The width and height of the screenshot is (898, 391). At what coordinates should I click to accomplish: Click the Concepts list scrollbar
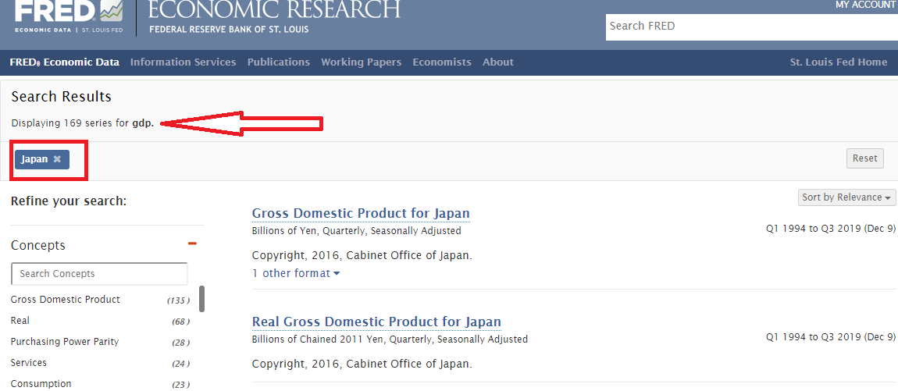(201, 298)
